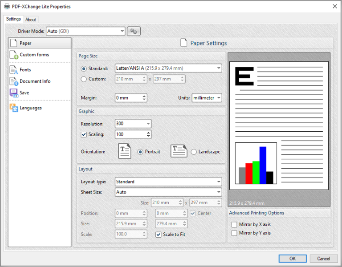342x267 pixels.
Task: Click the page preview thumbnail
Action: pyautogui.click(x=279, y=126)
